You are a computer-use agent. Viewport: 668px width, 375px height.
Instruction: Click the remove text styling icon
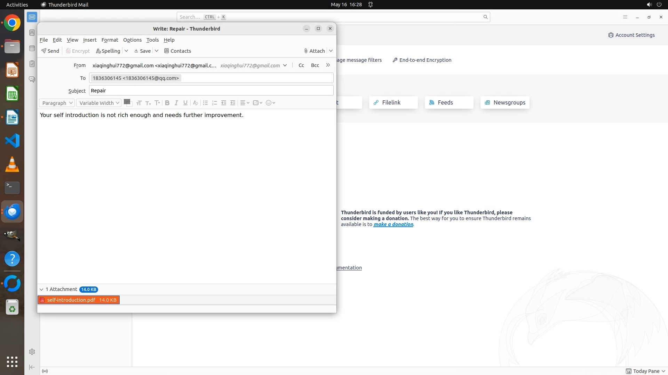[x=196, y=103]
